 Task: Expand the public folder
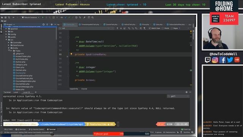tap(6, 37)
